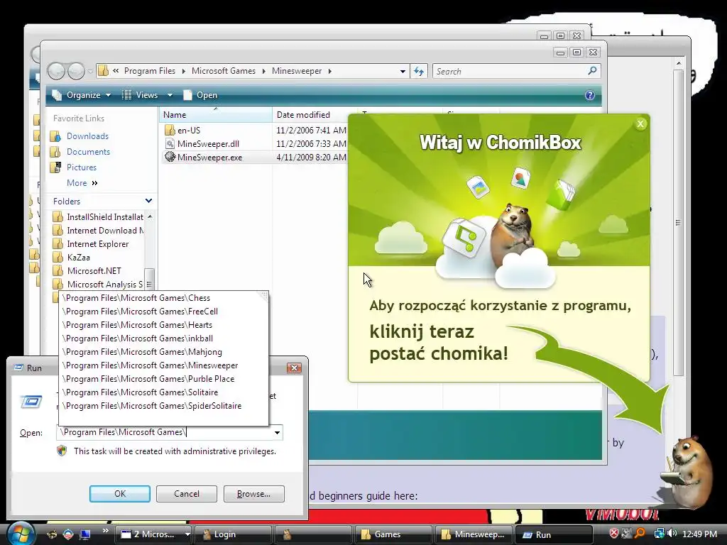Open the Run dialog Open combo dropdown
Screen dimensions: 727x545
point(277,432)
